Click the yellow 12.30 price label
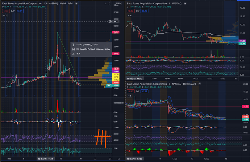250x162 pixels. 116,74
